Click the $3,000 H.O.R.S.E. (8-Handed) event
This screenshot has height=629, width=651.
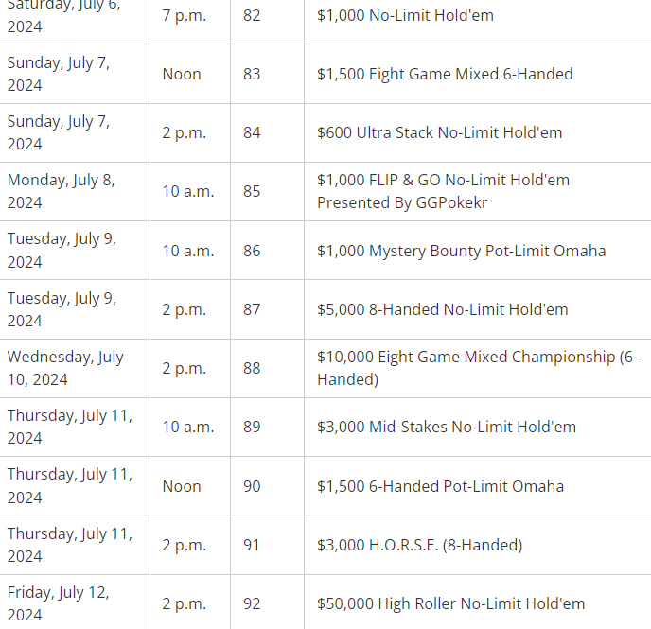tap(419, 545)
